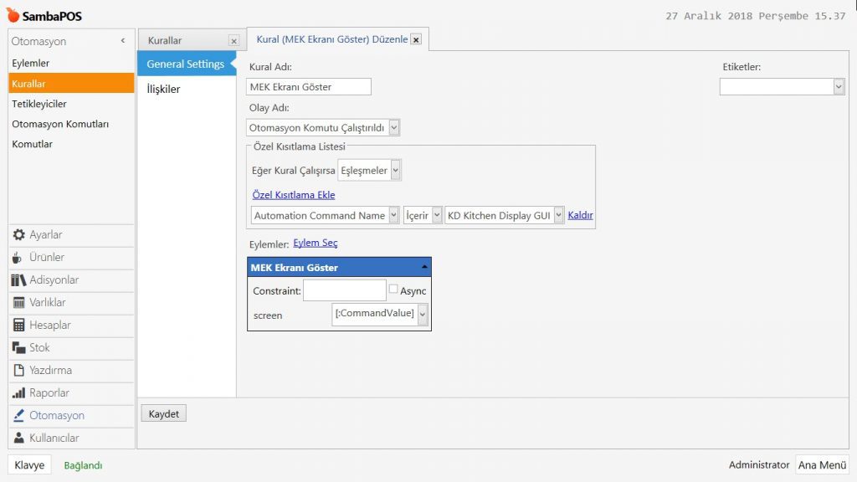The height and width of the screenshot is (482, 857).
Task: Open the Automation Command Name dropdown
Action: click(x=393, y=216)
